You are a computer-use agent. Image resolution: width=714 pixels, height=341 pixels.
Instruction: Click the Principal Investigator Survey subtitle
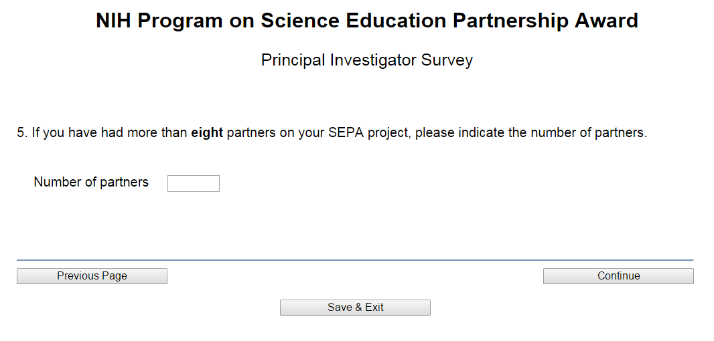click(x=366, y=60)
